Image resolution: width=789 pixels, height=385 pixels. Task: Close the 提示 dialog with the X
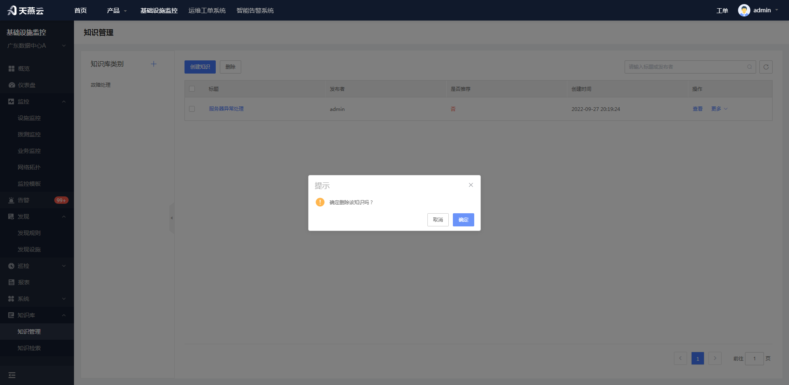pos(471,185)
